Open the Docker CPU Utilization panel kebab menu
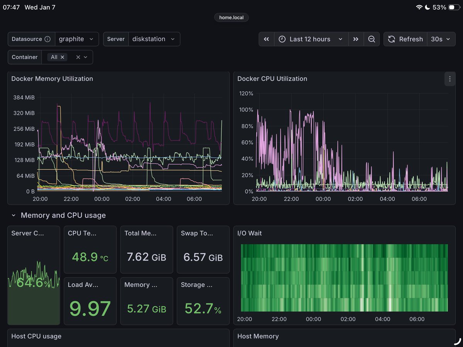This screenshot has height=347, width=463. [x=449, y=79]
